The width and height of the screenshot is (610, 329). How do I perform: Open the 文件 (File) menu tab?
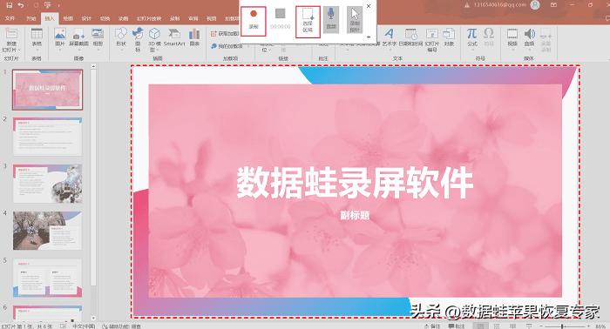pos(10,18)
